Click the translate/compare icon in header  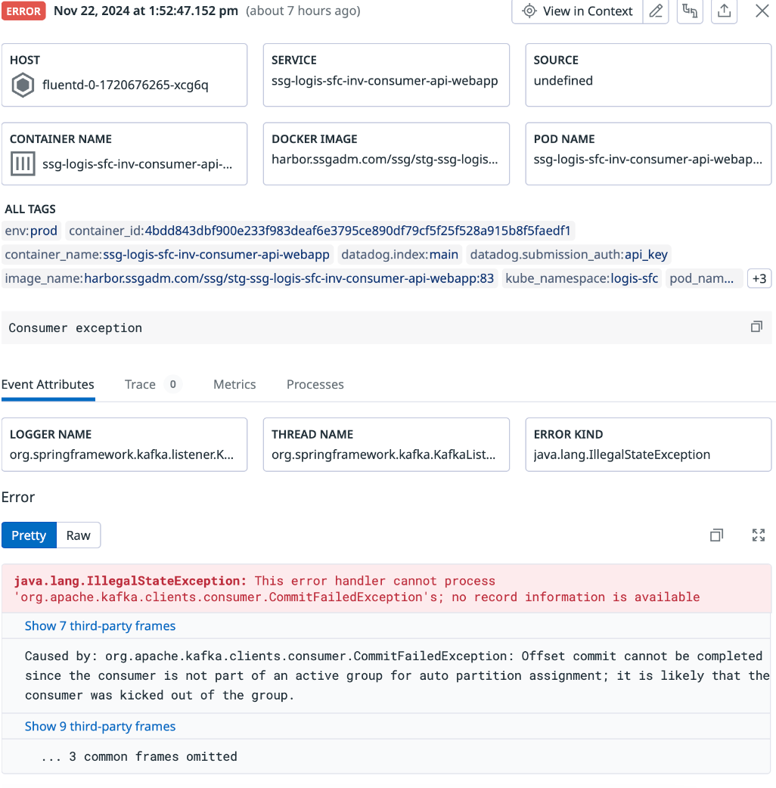pyautogui.click(x=690, y=11)
